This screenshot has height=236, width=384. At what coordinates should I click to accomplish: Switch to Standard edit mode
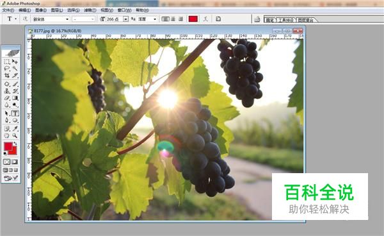pyautogui.click(x=7, y=162)
